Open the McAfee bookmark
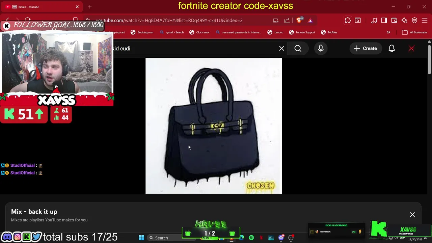The height and width of the screenshot is (243, 432). (329, 32)
